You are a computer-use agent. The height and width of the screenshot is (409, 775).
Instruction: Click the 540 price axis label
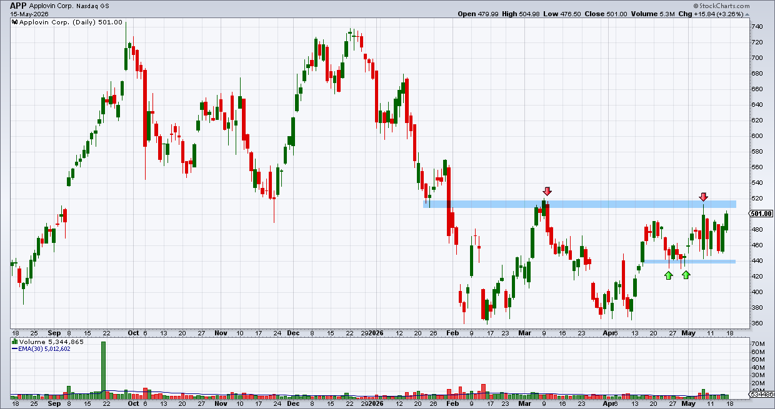[757, 183]
